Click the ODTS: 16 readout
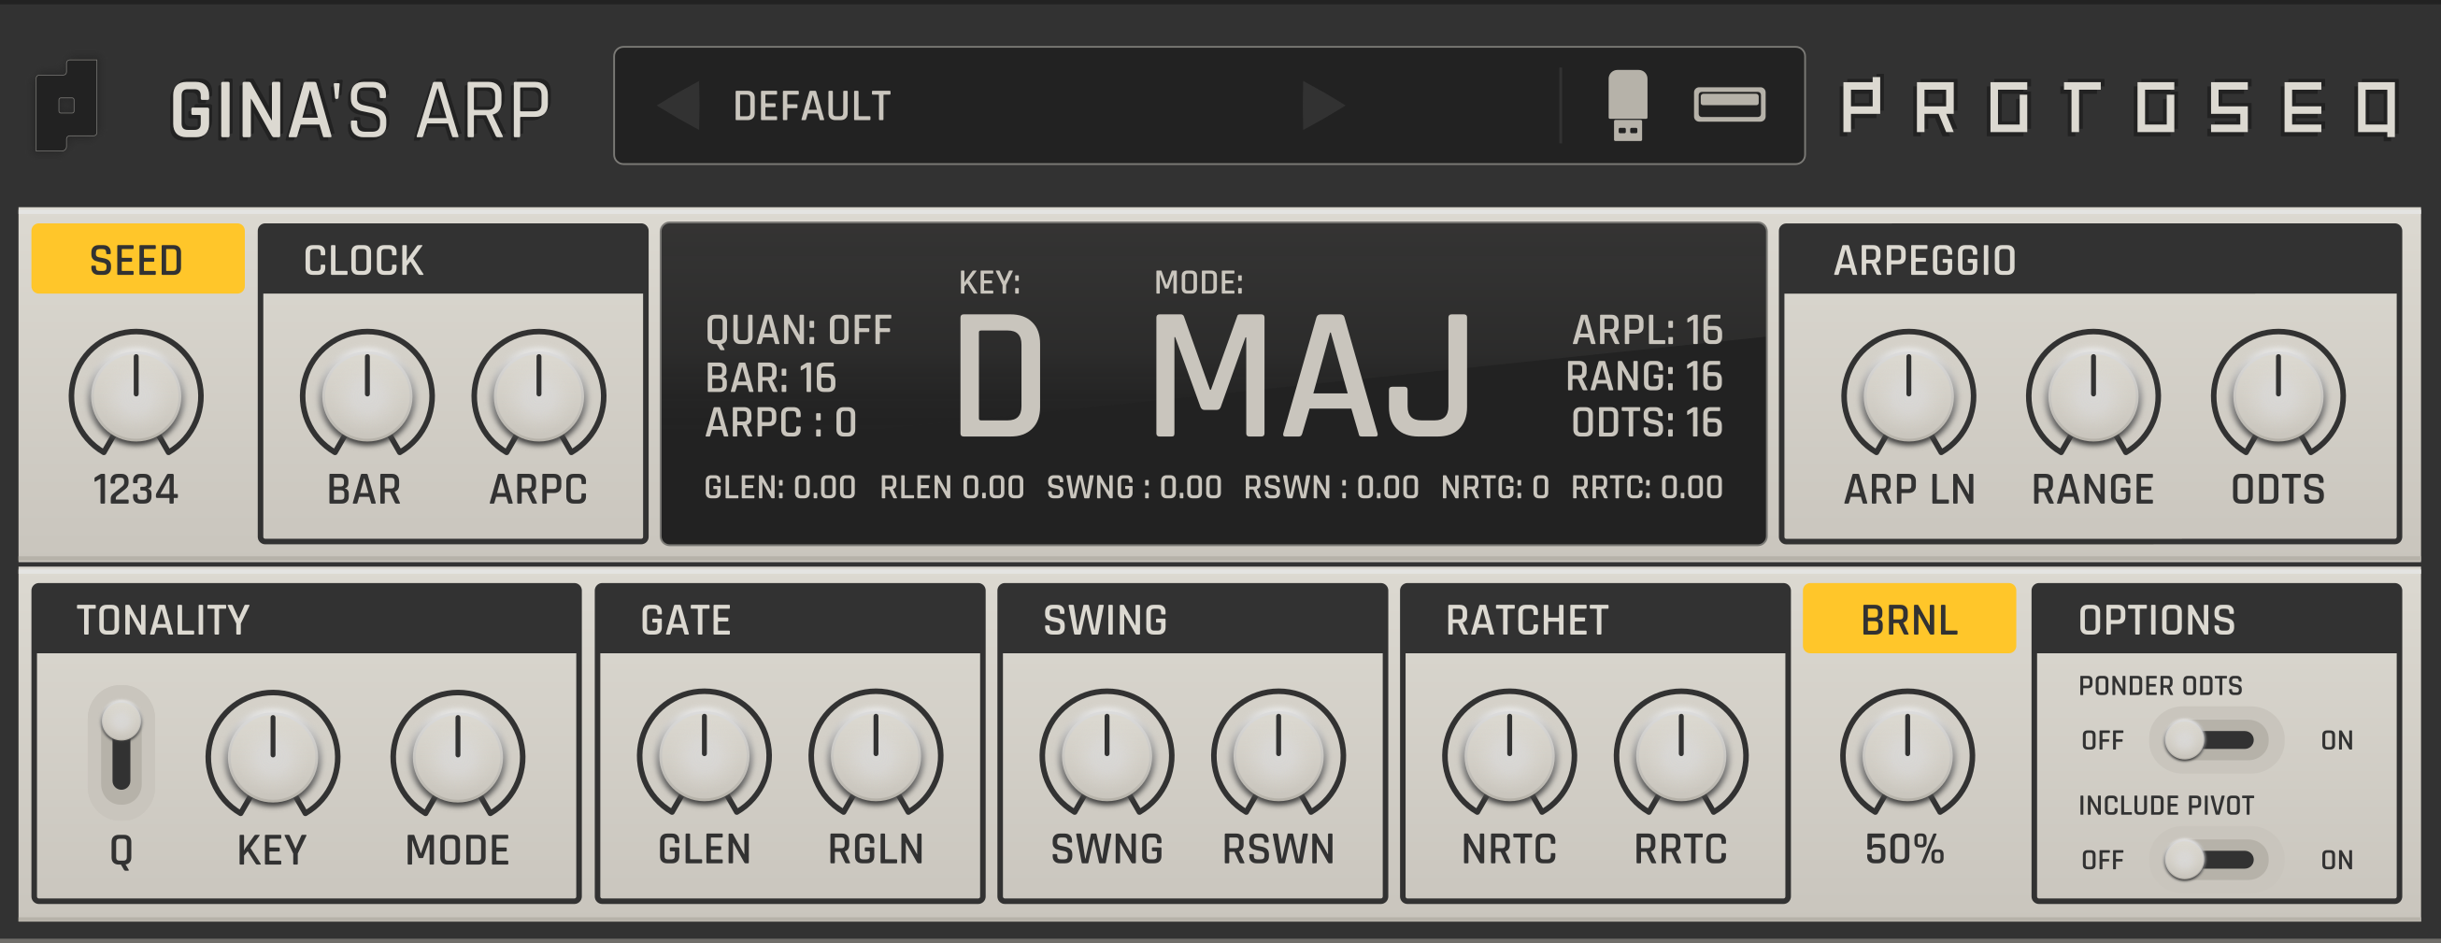 [1647, 422]
